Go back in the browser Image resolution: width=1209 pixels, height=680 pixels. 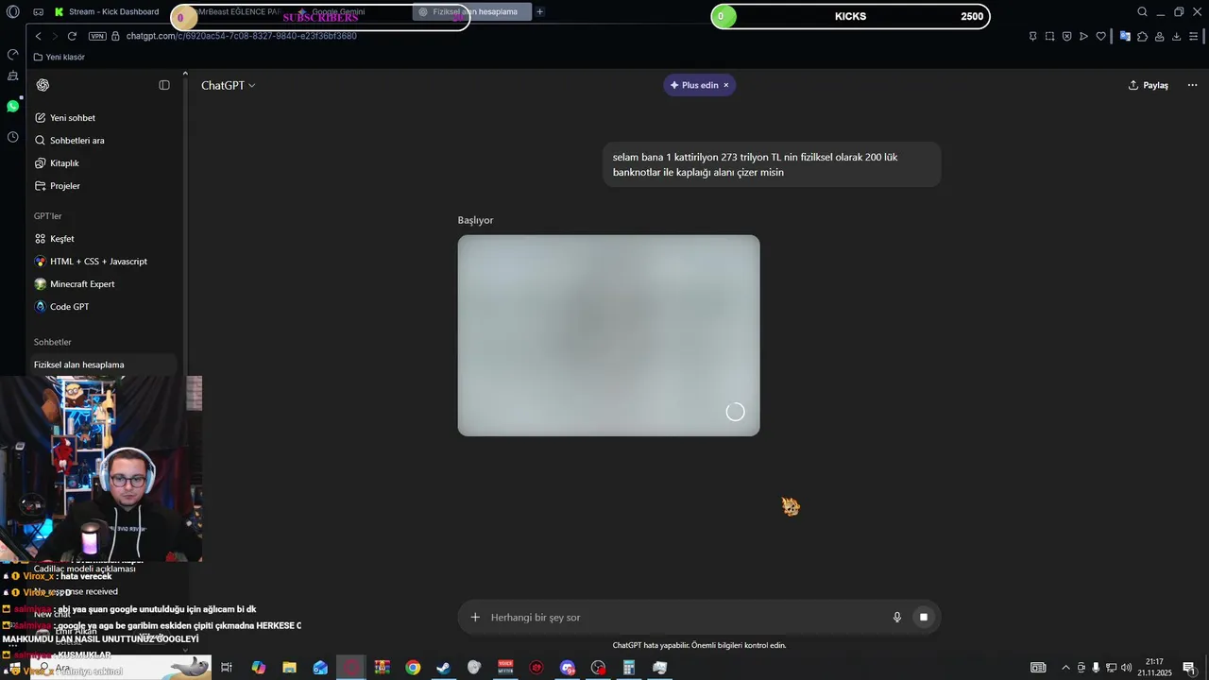click(38, 36)
